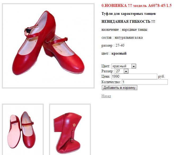
Task: Click the руб. currency label
Action: 161,77
